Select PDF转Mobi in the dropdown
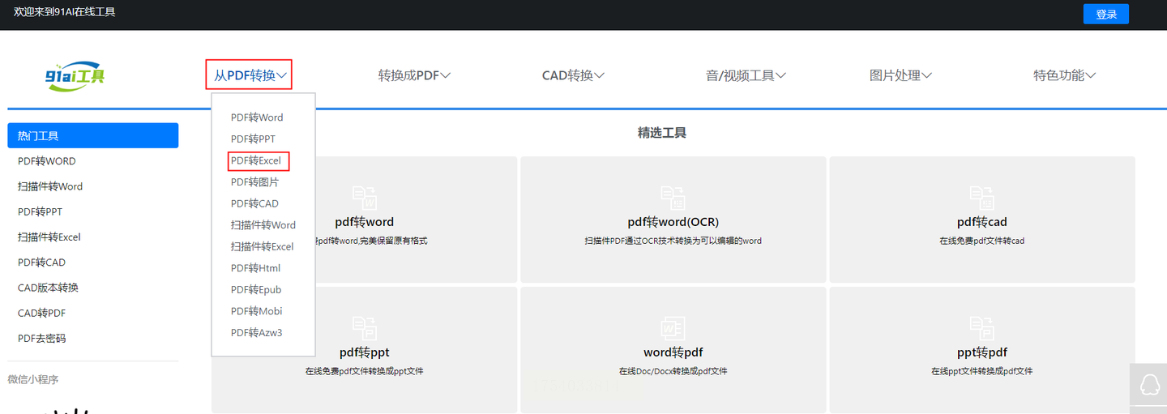 (256, 311)
